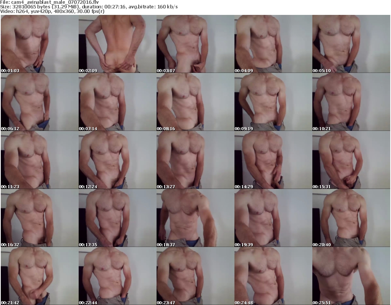Click the file name line 'cam4_avinablast_male_07072016.flv'
This screenshot has height=305, width=391.
coord(49,2)
